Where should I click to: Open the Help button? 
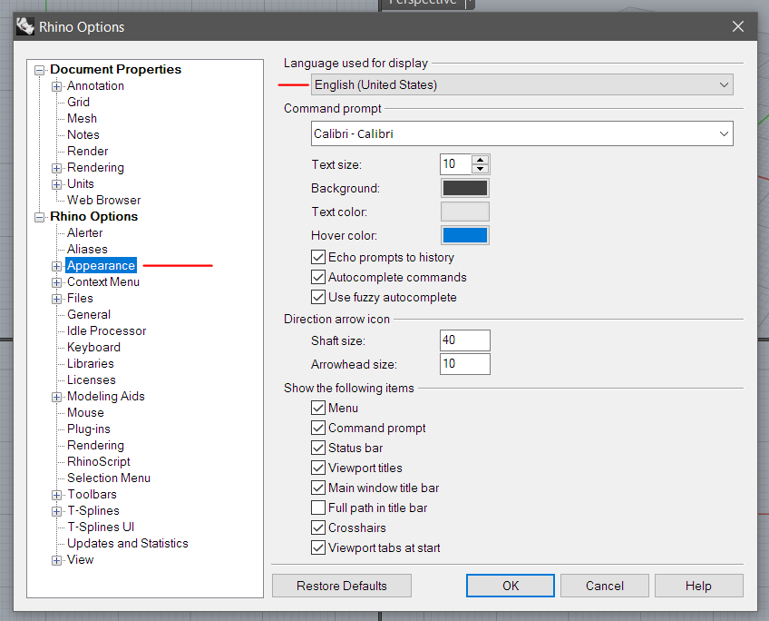pyautogui.click(x=699, y=586)
